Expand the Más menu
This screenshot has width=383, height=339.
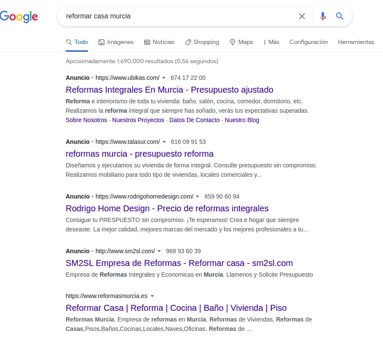(x=271, y=42)
